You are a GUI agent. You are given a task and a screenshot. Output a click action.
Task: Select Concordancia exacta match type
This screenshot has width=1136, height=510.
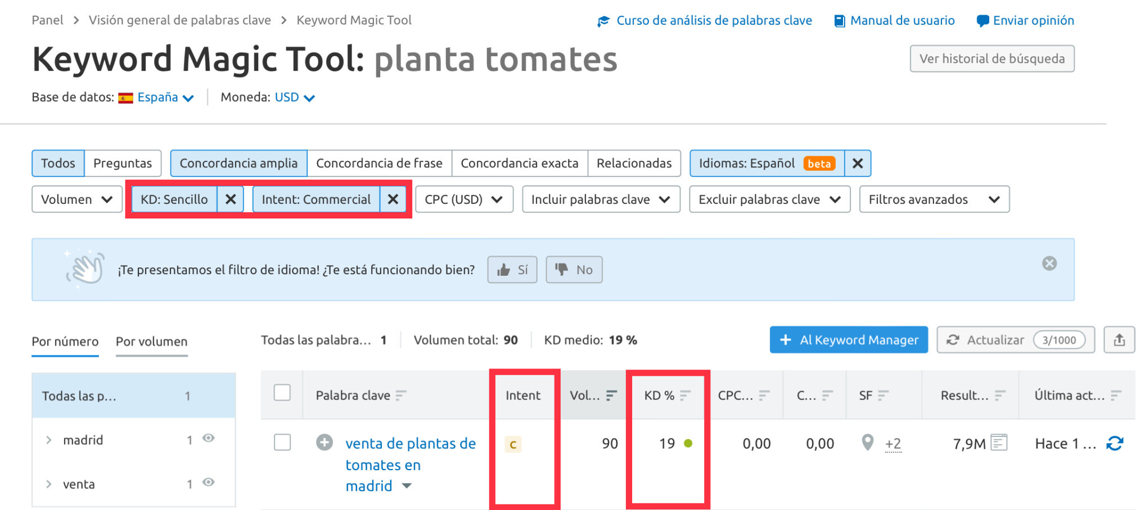tap(520, 163)
